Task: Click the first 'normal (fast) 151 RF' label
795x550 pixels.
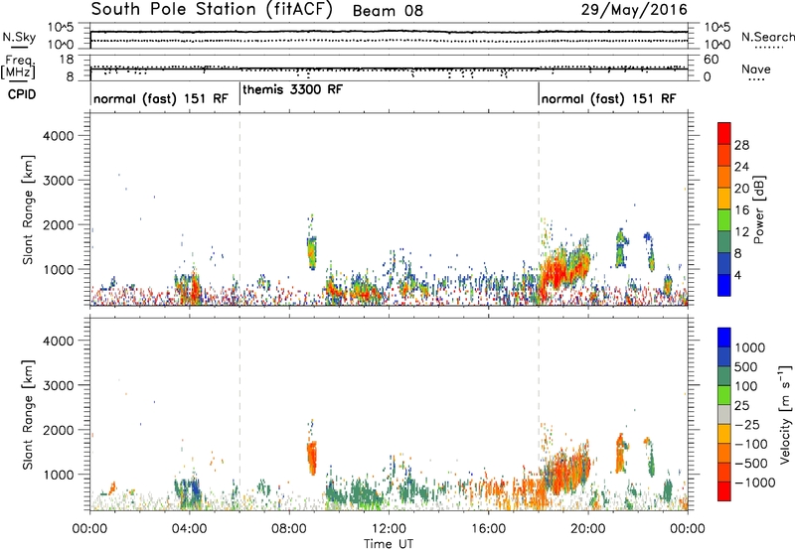Action: (161, 98)
